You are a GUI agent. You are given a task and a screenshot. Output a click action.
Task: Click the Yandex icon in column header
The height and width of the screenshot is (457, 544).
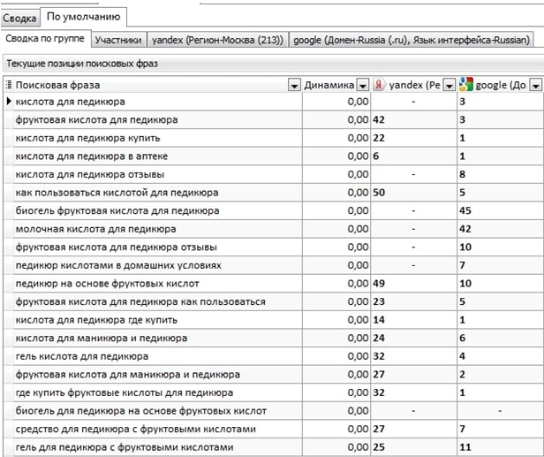pyautogui.click(x=380, y=85)
